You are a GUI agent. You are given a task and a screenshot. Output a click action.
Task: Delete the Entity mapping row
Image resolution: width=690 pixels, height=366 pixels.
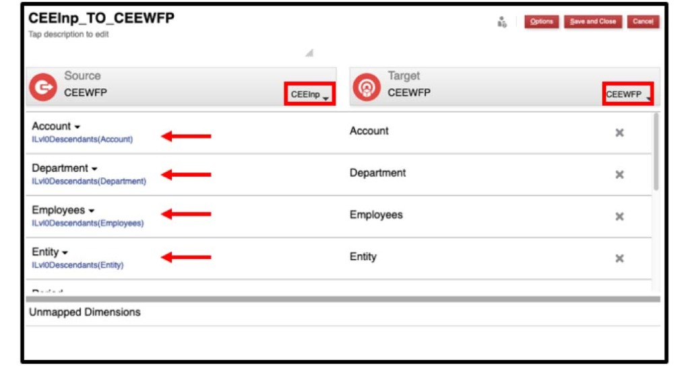(619, 258)
